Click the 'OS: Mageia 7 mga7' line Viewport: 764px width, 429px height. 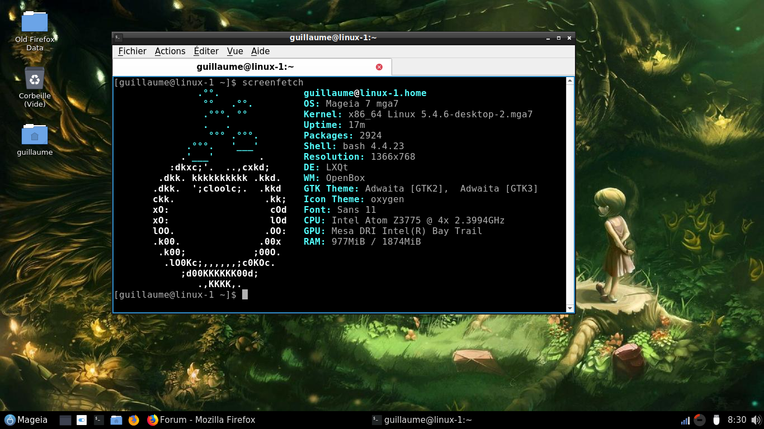(351, 104)
